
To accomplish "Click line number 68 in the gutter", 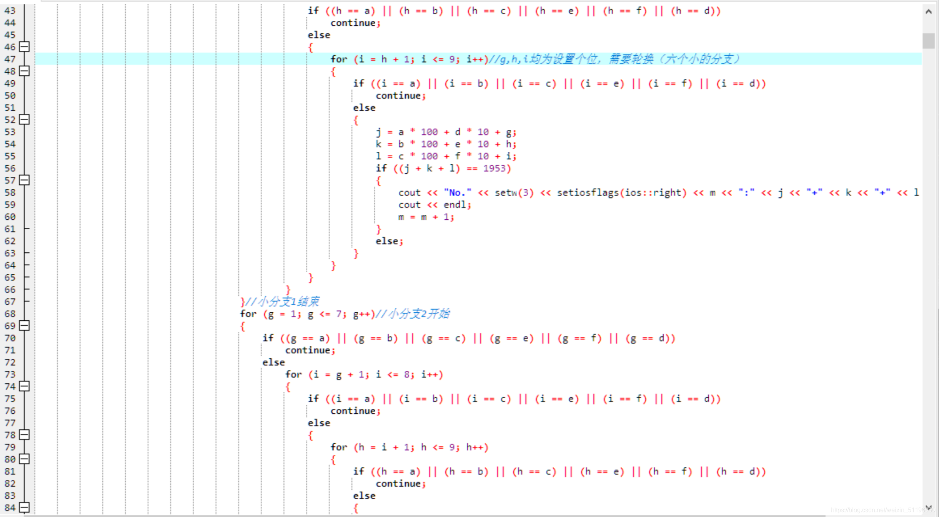I will point(10,314).
